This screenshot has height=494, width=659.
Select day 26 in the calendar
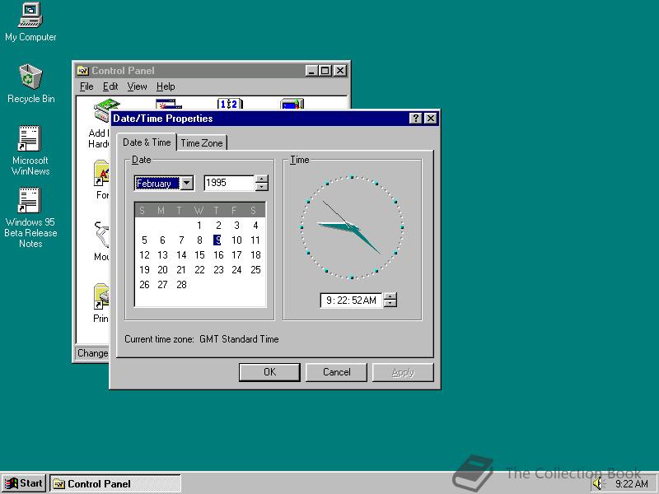[x=144, y=284]
